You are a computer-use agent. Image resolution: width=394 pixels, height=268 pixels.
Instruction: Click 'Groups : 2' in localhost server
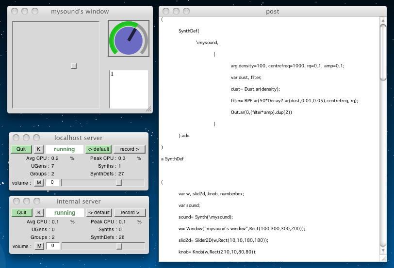[42, 173]
